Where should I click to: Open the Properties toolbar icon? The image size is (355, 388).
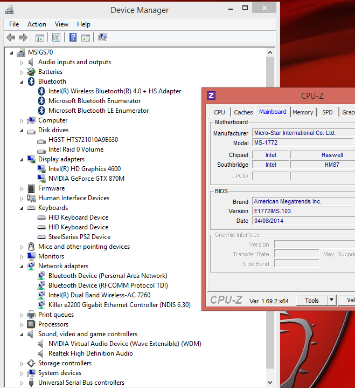tap(56, 37)
